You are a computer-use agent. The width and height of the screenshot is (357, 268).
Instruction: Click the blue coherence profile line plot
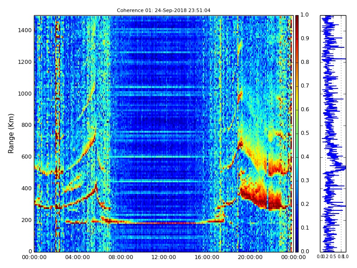point(333,134)
